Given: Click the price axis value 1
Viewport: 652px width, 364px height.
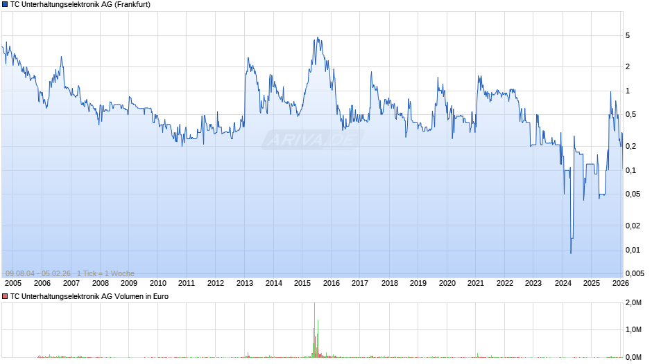Looking at the screenshot, I should (x=628, y=91).
